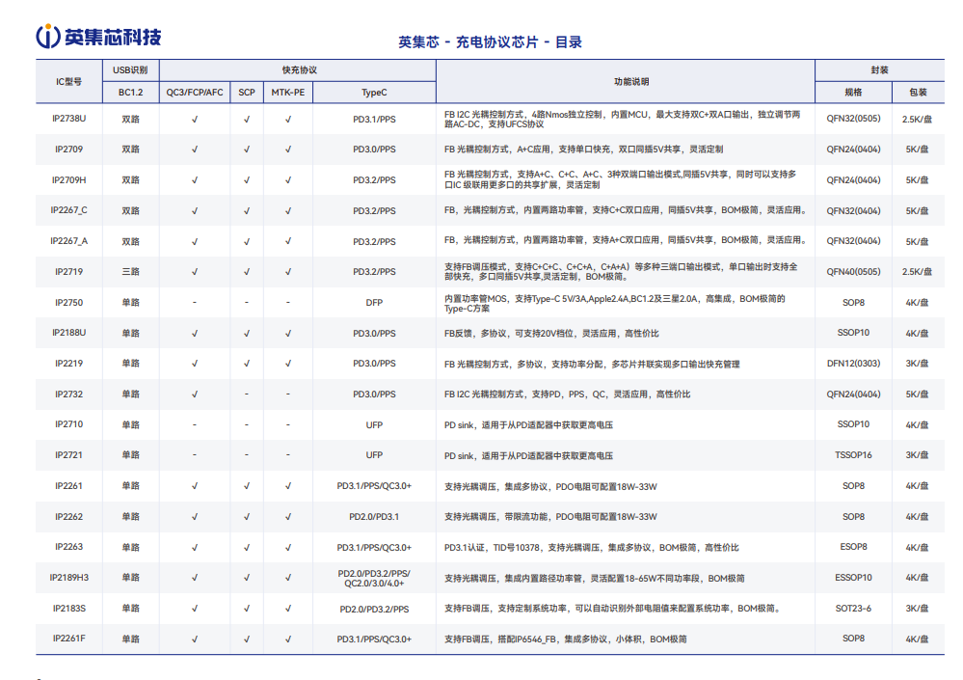This screenshot has height=680, width=963.
Task: Click the PD3.1/PPS cell for IP2738U
Action: click(x=374, y=119)
